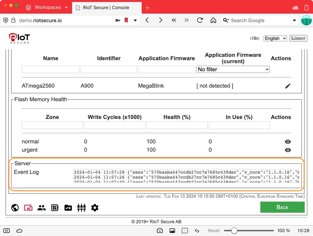Click the Logout button
Image resolution: width=313 pixels, height=236 pixels.
(x=298, y=38)
